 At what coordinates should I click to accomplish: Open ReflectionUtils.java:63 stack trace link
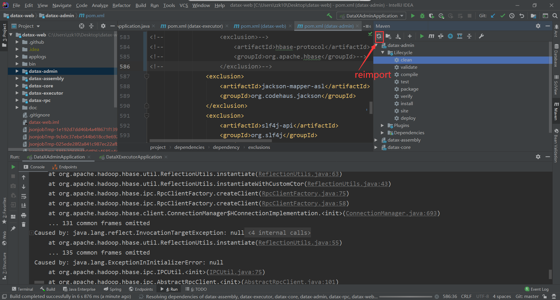coord(298,174)
